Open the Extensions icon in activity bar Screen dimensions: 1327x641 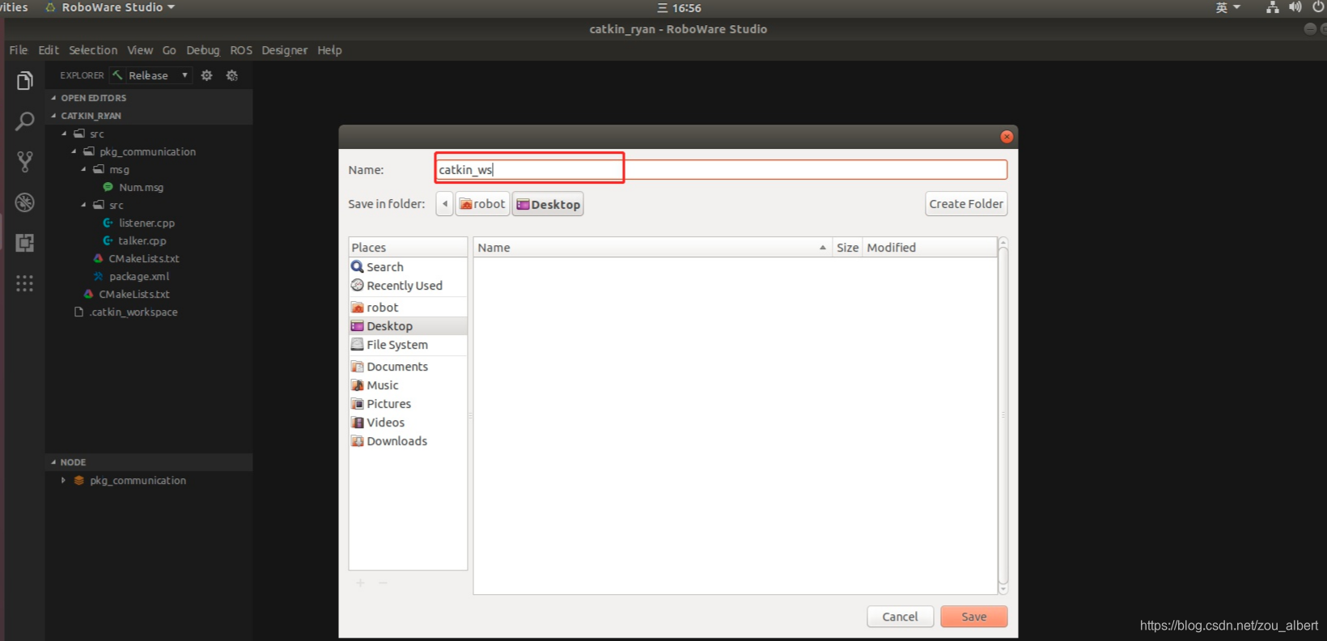click(25, 243)
